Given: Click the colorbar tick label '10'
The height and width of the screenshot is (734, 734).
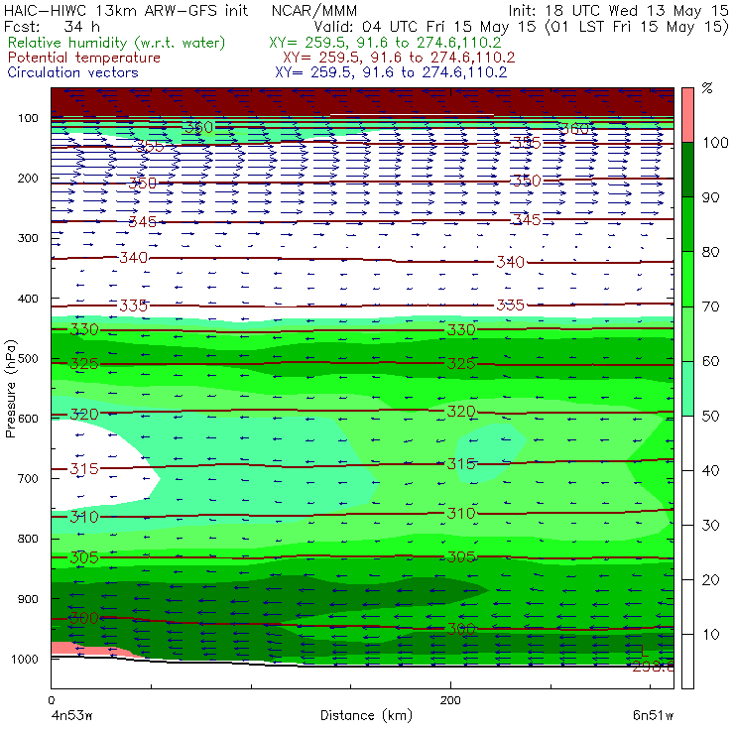Looking at the screenshot, I should click(x=710, y=635).
